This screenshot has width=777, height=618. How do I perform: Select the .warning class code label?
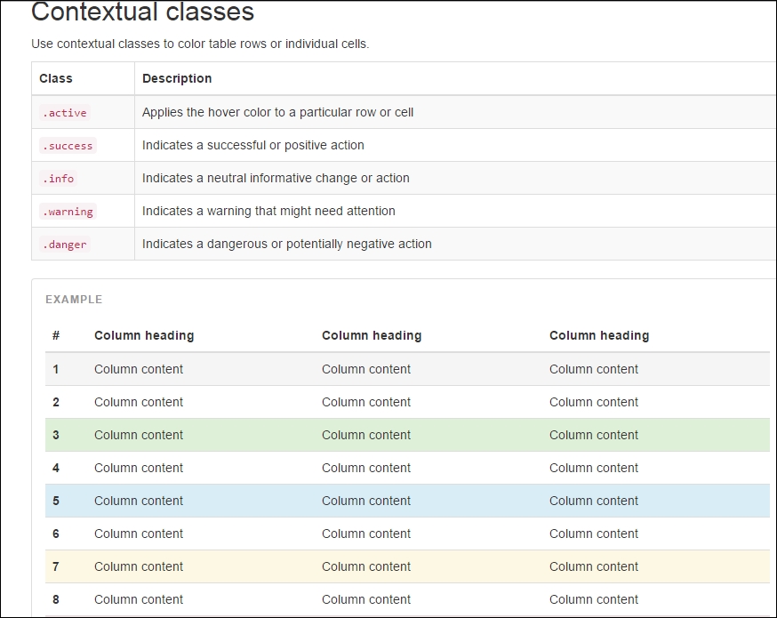[x=68, y=212]
